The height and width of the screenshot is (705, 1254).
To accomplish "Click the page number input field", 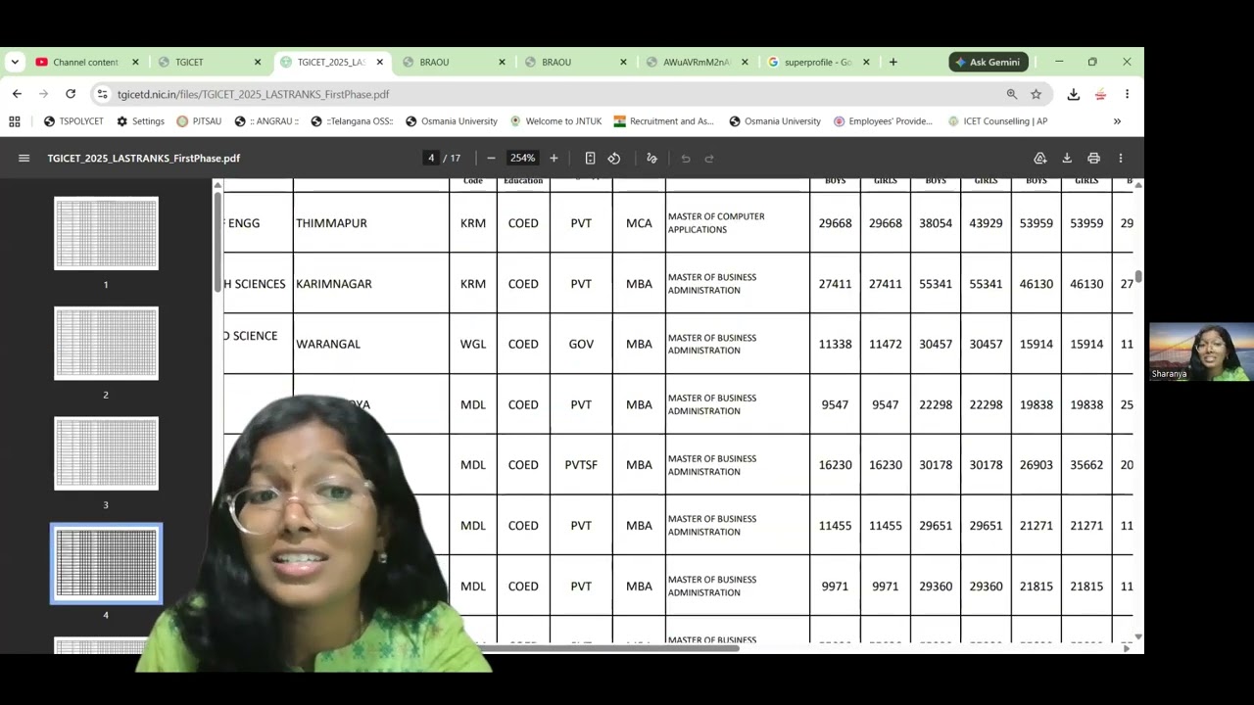I will pos(431,159).
